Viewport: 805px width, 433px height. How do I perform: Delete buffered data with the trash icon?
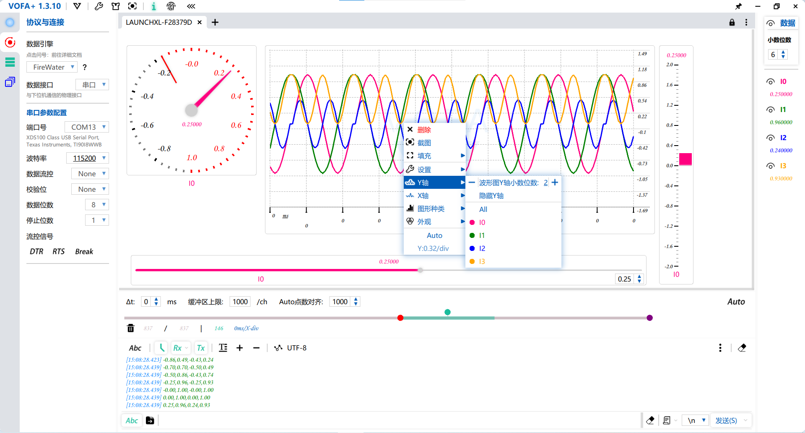(x=131, y=328)
